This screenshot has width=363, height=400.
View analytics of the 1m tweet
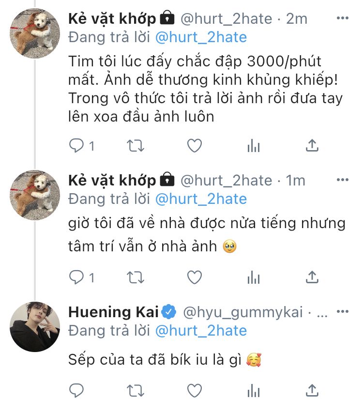(254, 277)
